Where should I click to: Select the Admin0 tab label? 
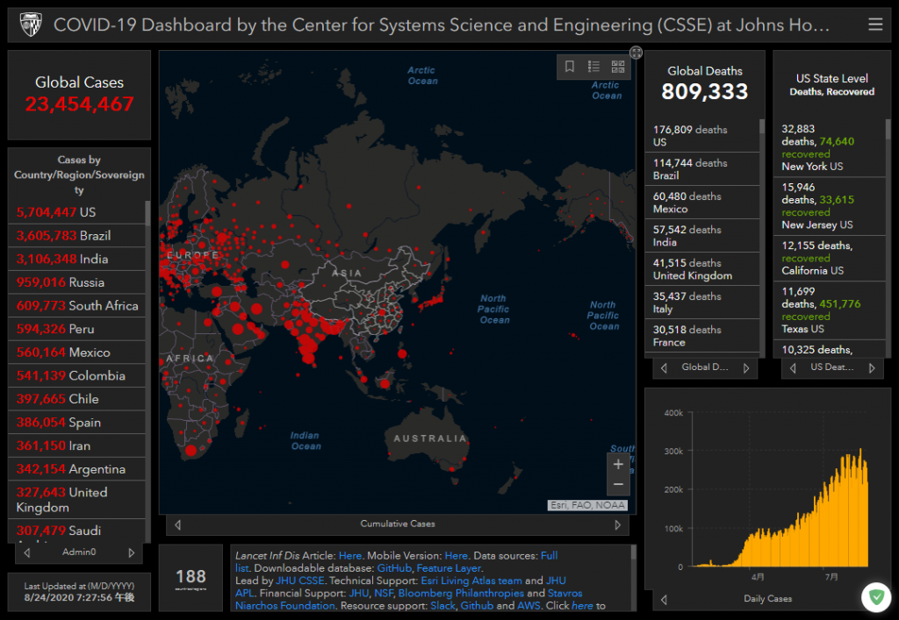(79, 552)
